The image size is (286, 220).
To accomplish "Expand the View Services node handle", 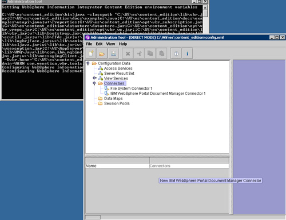I will (x=94, y=78).
